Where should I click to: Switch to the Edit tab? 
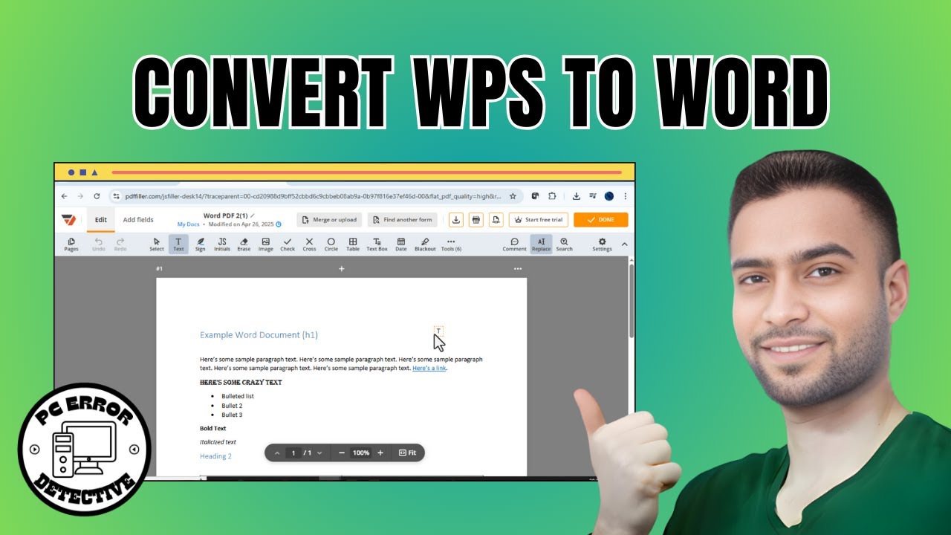coord(101,220)
